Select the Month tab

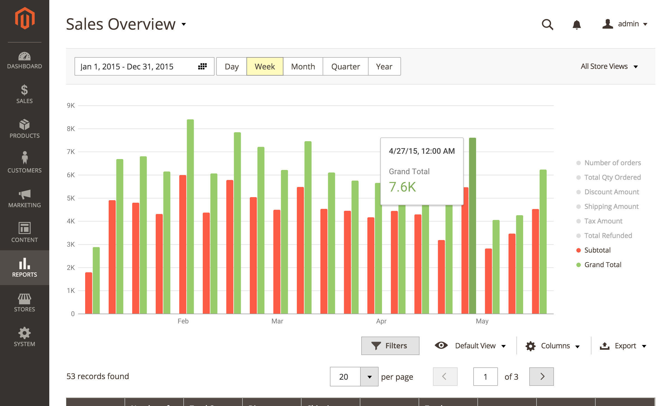pyautogui.click(x=302, y=66)
